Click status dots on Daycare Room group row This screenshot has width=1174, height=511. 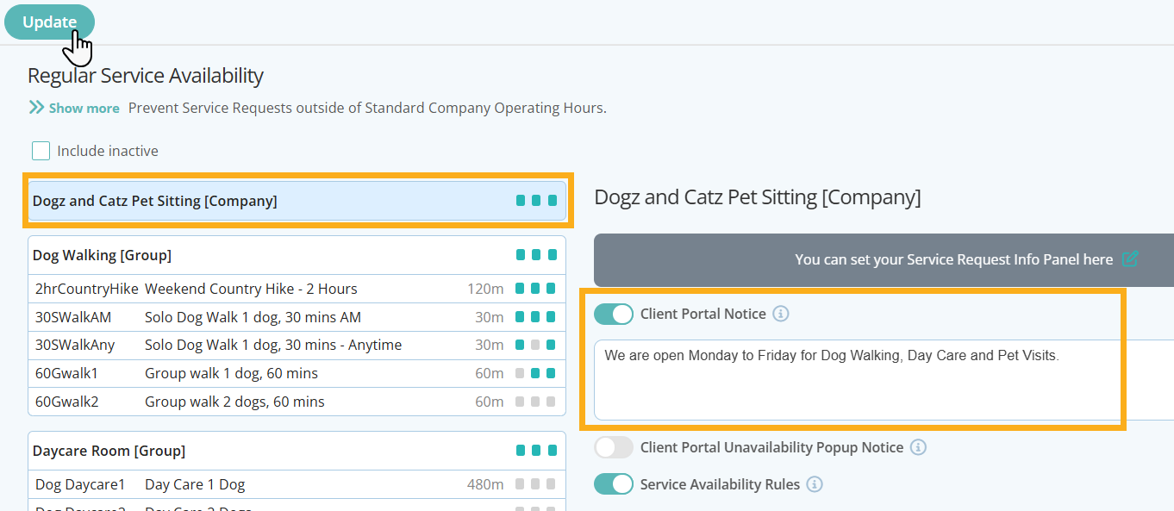tap(536, 451)
